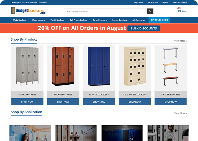Open Cell Phone Lockers navigation item
This screenshot has width=198, height=141.
point(78,20)
